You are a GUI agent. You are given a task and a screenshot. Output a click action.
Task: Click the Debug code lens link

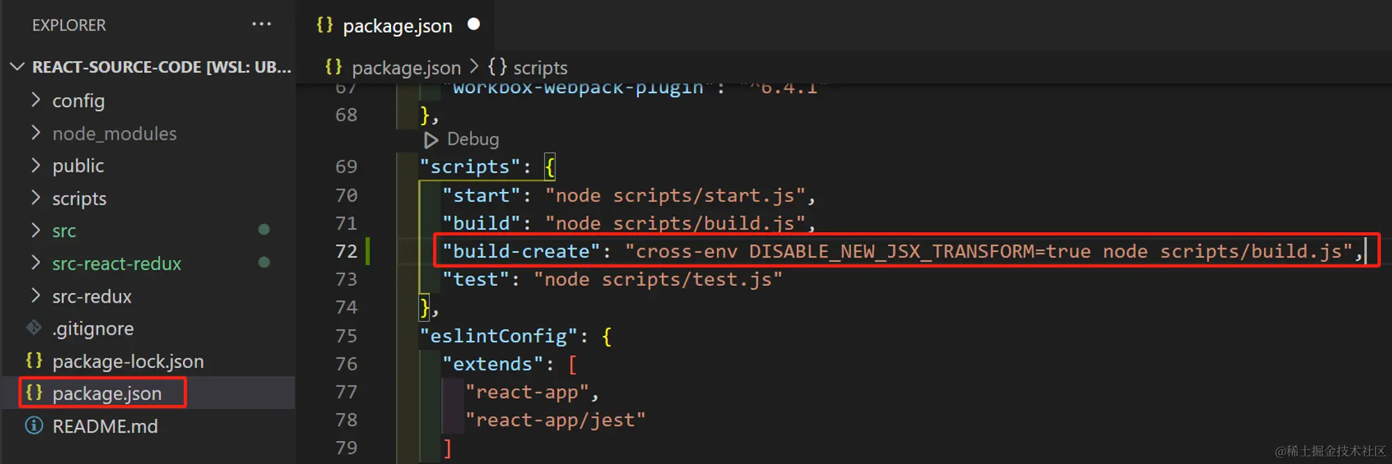click(x=473, y=139)
